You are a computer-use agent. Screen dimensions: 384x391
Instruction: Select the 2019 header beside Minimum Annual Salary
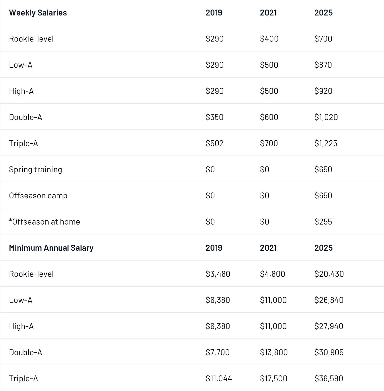tap(214, 248)
